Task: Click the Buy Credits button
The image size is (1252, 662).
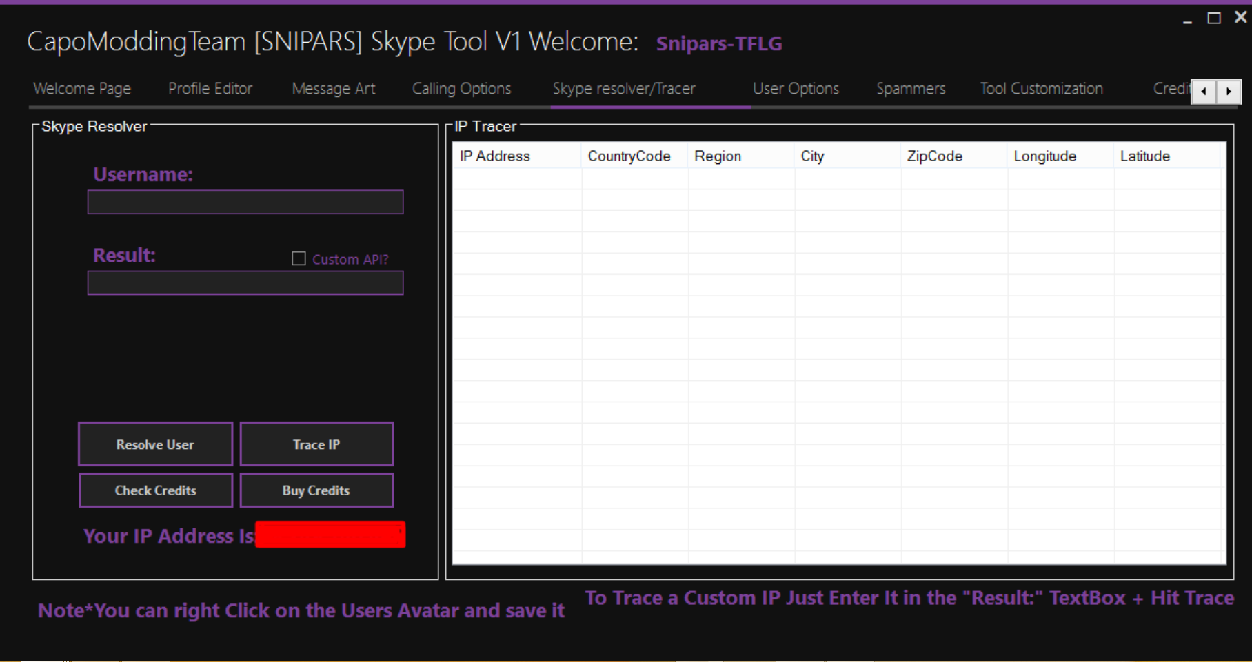Action: click(x=316, y=490)
